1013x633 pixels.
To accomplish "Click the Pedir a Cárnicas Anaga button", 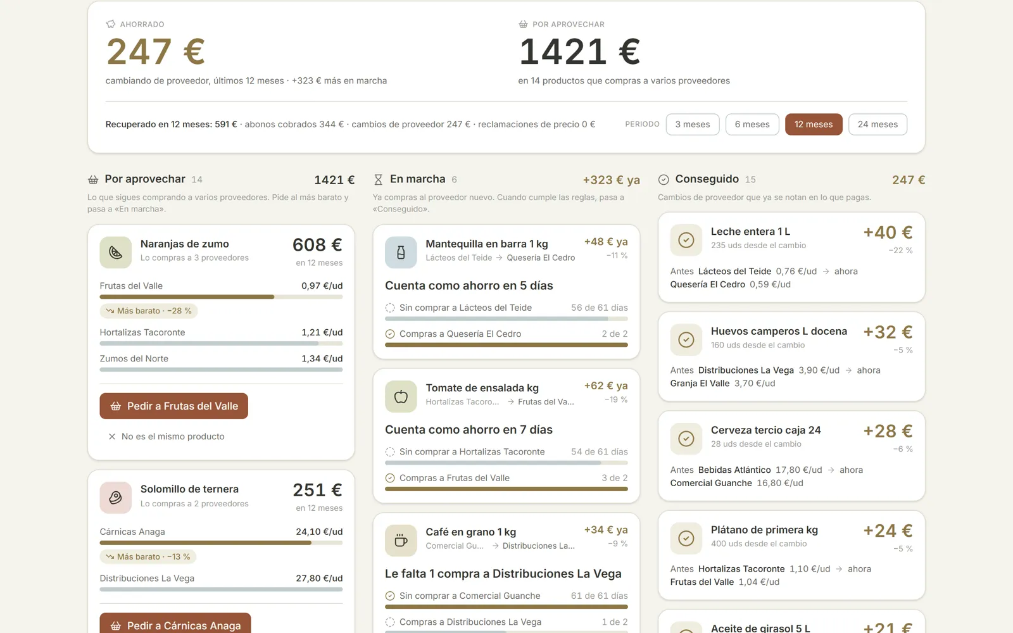I will tap(175, 623).
